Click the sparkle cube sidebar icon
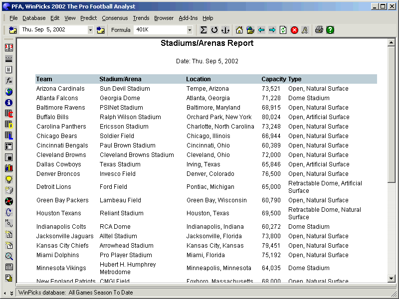The height and width of the screenshot is (299, 399). pos(9,190)
